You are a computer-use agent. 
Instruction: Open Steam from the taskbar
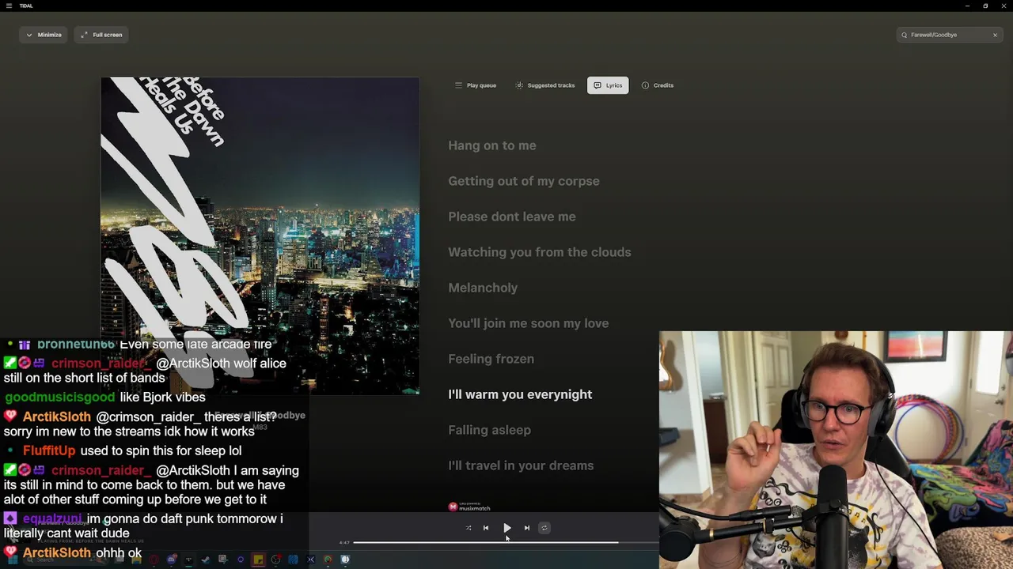[206, 560]
